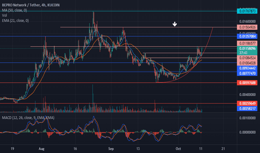
Task: Click the 0.01186577 price label
Action: point(247,43)
